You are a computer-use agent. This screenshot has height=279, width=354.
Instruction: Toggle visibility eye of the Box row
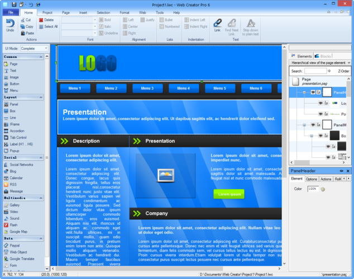click(x=320, y=136)
